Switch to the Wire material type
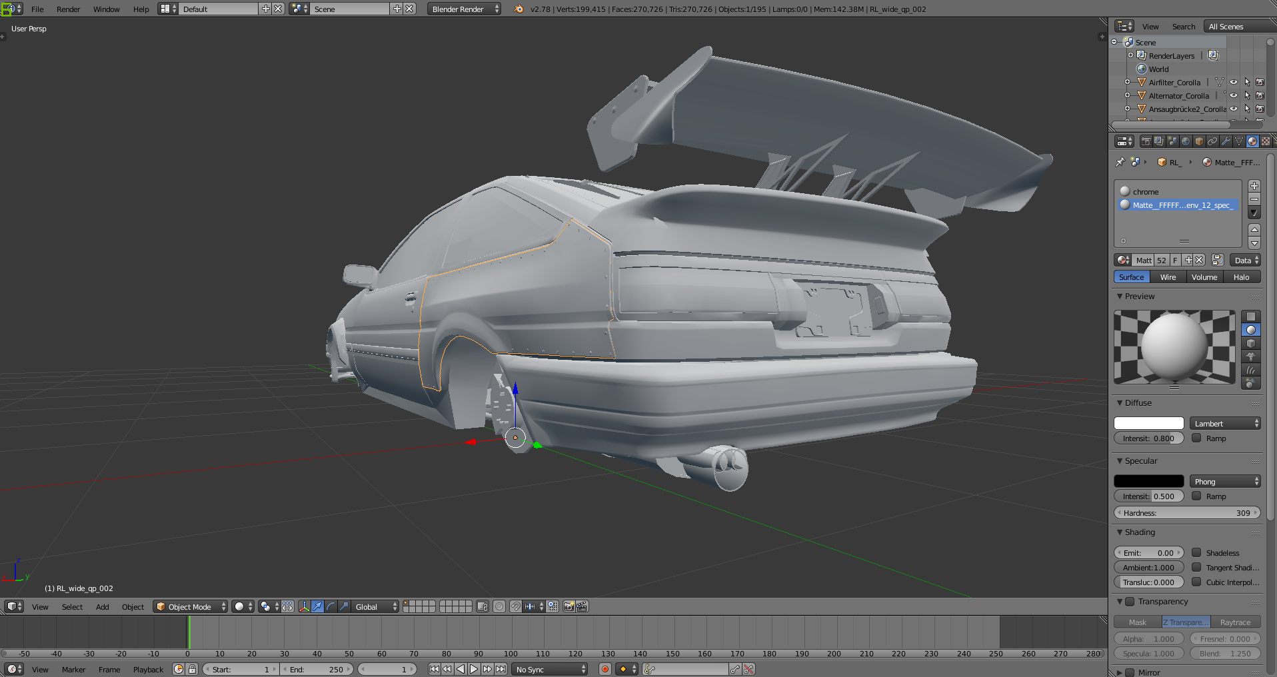Image resolution: width=1277 pixels, height=677 pixels. point(1168,277)
